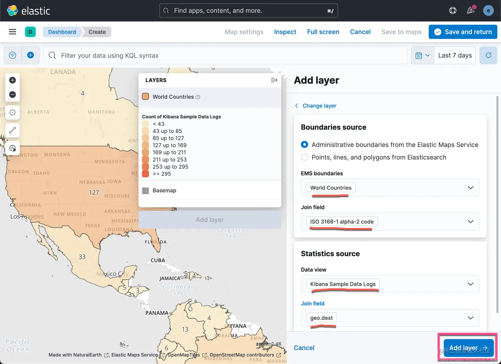Image resolution: width=501 pixels, height=364 pixels.
Task: Click the time slider clock icon
Action: coord(13,148)
